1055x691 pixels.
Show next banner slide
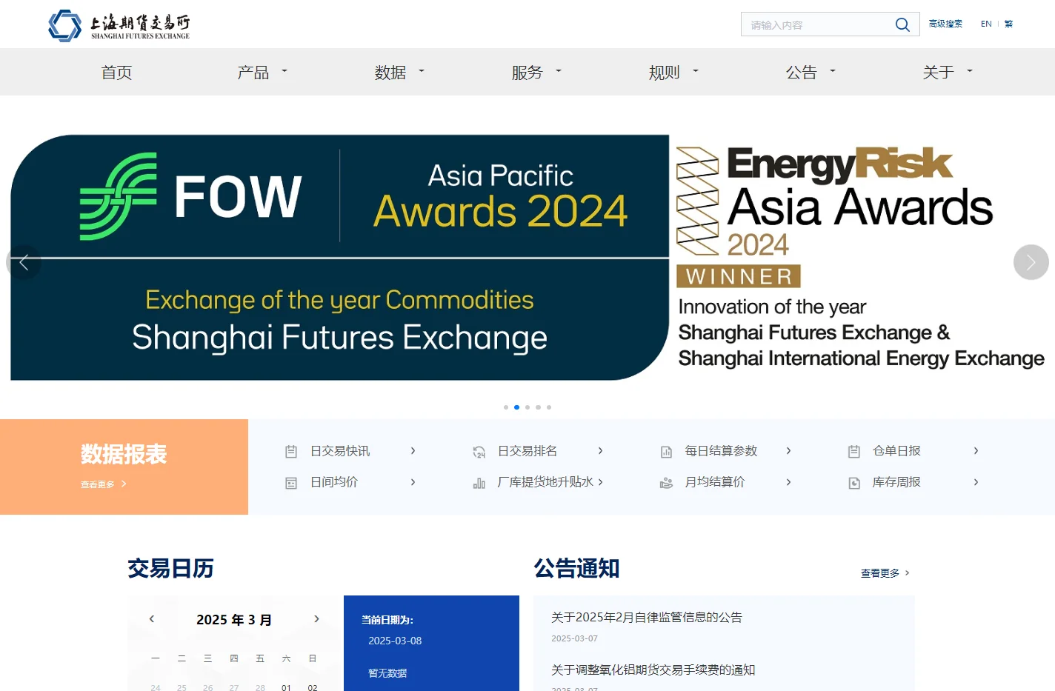(1031, 262)
